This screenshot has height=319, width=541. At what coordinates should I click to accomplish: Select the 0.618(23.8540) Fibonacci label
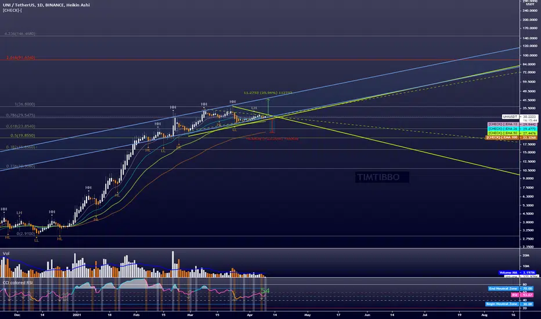[x=20, y=126]
